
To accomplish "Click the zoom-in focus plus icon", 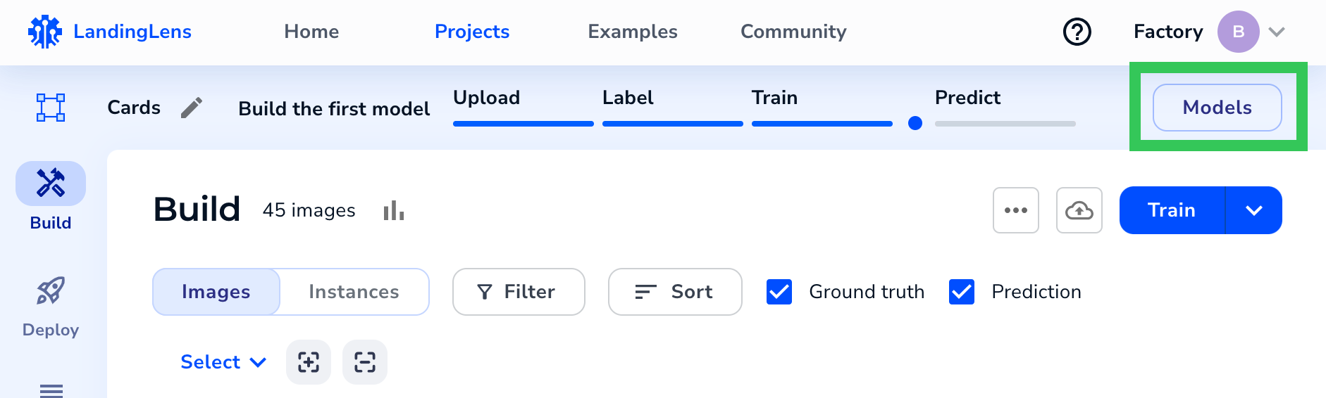I will (309, 362).
